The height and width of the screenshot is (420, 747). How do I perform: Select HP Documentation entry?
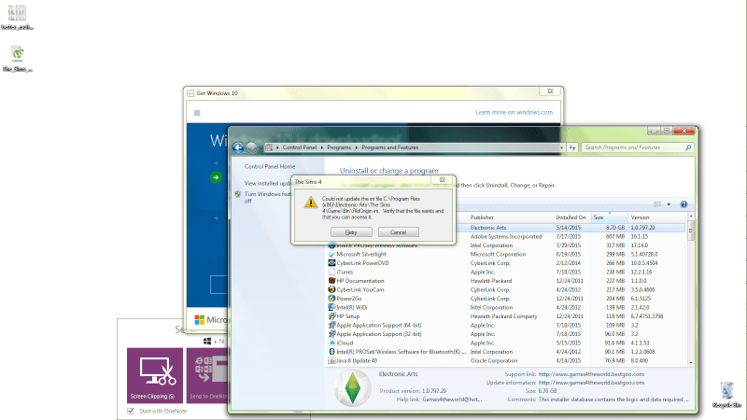[x=360, y=281]
